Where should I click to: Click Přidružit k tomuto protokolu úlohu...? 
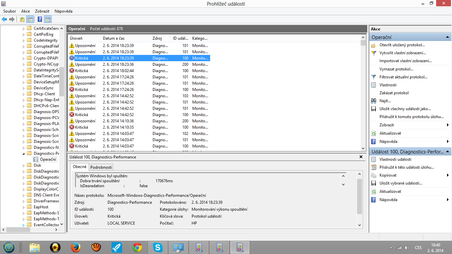tap(411, 117)
